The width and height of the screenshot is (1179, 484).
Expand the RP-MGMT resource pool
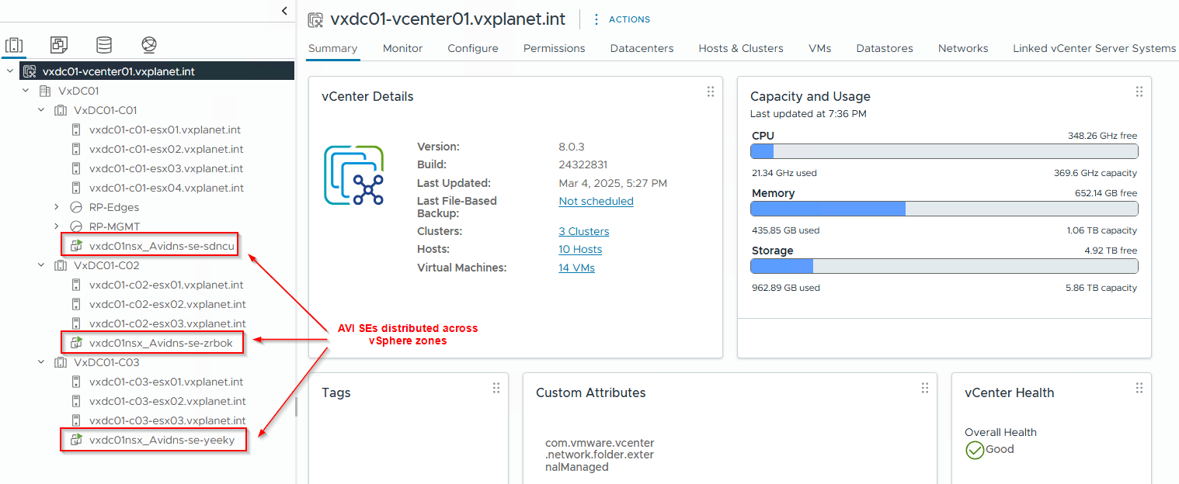[57, 226]
